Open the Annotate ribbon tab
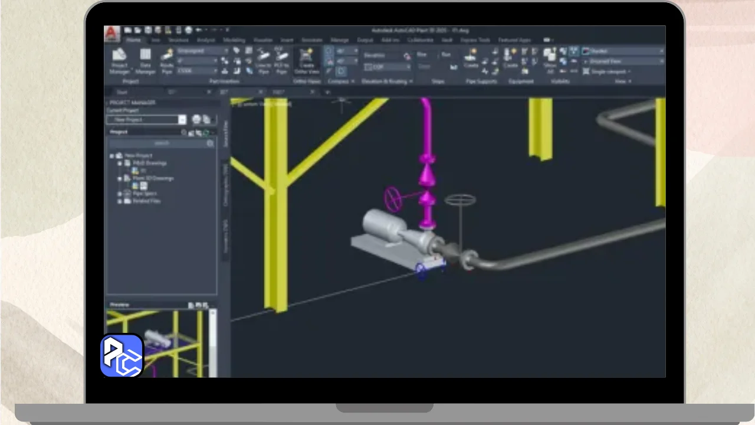The height and width of the screenshot is (425, 755). coord(312,40)
